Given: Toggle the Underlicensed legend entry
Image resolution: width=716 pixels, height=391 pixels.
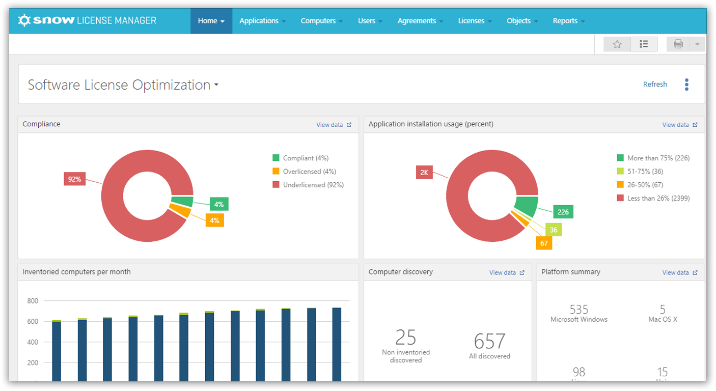Looking at the screenshot, I should click(x=308, y=185).
